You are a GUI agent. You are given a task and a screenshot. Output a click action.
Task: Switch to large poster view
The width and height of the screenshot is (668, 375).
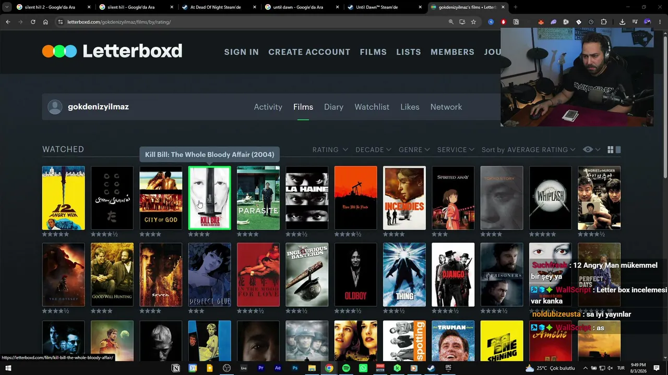[x=618, y=149]
